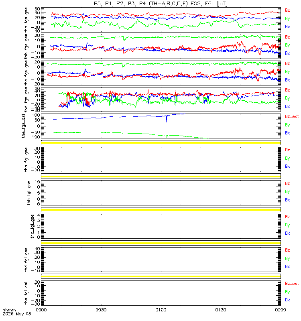Click the 0000 start time label
The image size is (301, 321).
(41, 310)
